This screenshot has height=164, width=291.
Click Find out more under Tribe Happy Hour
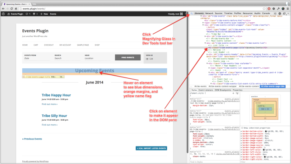49,104
